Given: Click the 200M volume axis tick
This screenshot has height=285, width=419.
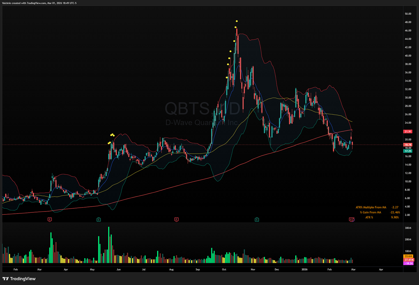Looking at the screenshot, I should [408, 239].
